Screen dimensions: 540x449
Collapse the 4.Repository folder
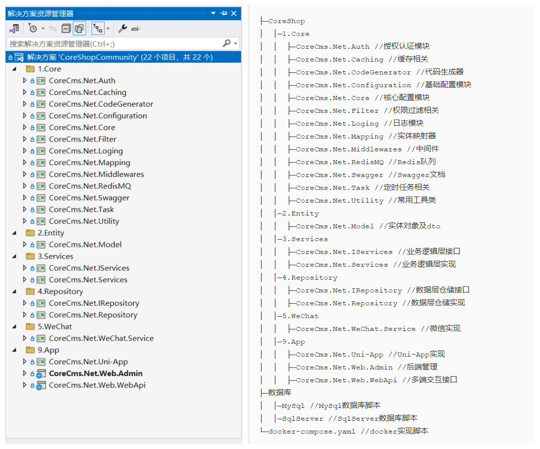click(14, 291)
